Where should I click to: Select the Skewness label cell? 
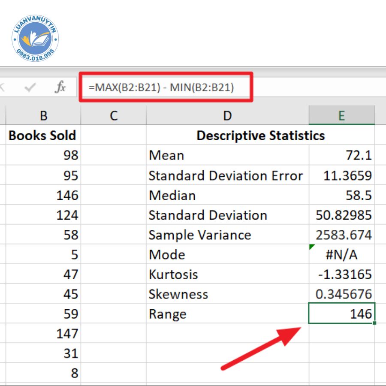coord(227,294)
